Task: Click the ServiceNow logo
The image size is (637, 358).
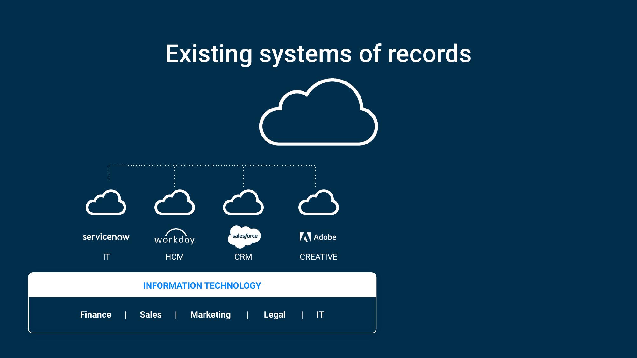Action: click(106, 237)
